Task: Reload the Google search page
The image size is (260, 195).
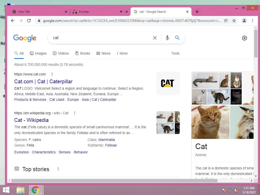Action: (x=29, y=21)
